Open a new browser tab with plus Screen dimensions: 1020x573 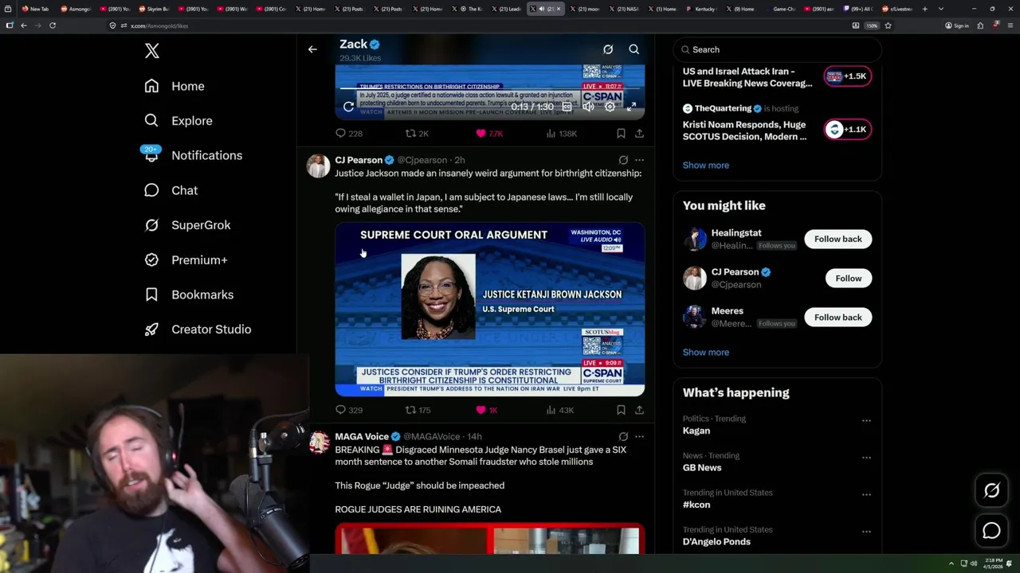(924, 9)
